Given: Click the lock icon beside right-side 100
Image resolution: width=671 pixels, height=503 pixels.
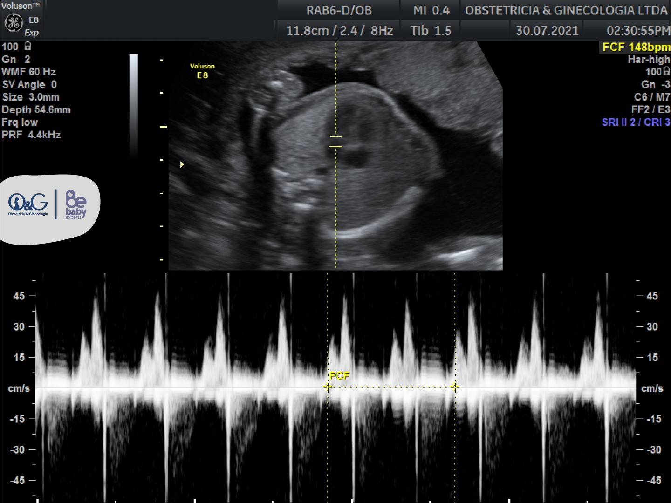Looking at the screenshot, I should pos(666,71).
